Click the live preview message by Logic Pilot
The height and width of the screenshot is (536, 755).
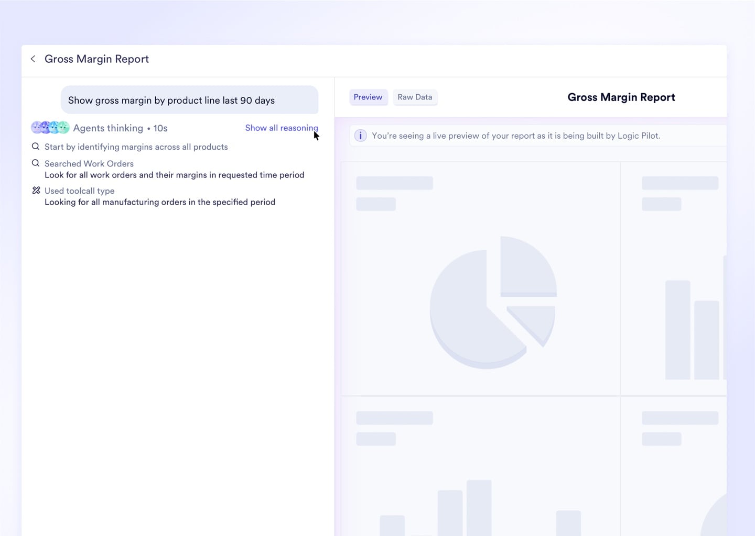tap(516, 136)
